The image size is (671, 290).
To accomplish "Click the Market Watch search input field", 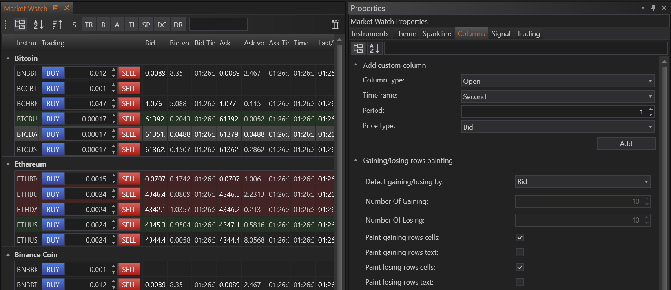I will click(218, 24).
